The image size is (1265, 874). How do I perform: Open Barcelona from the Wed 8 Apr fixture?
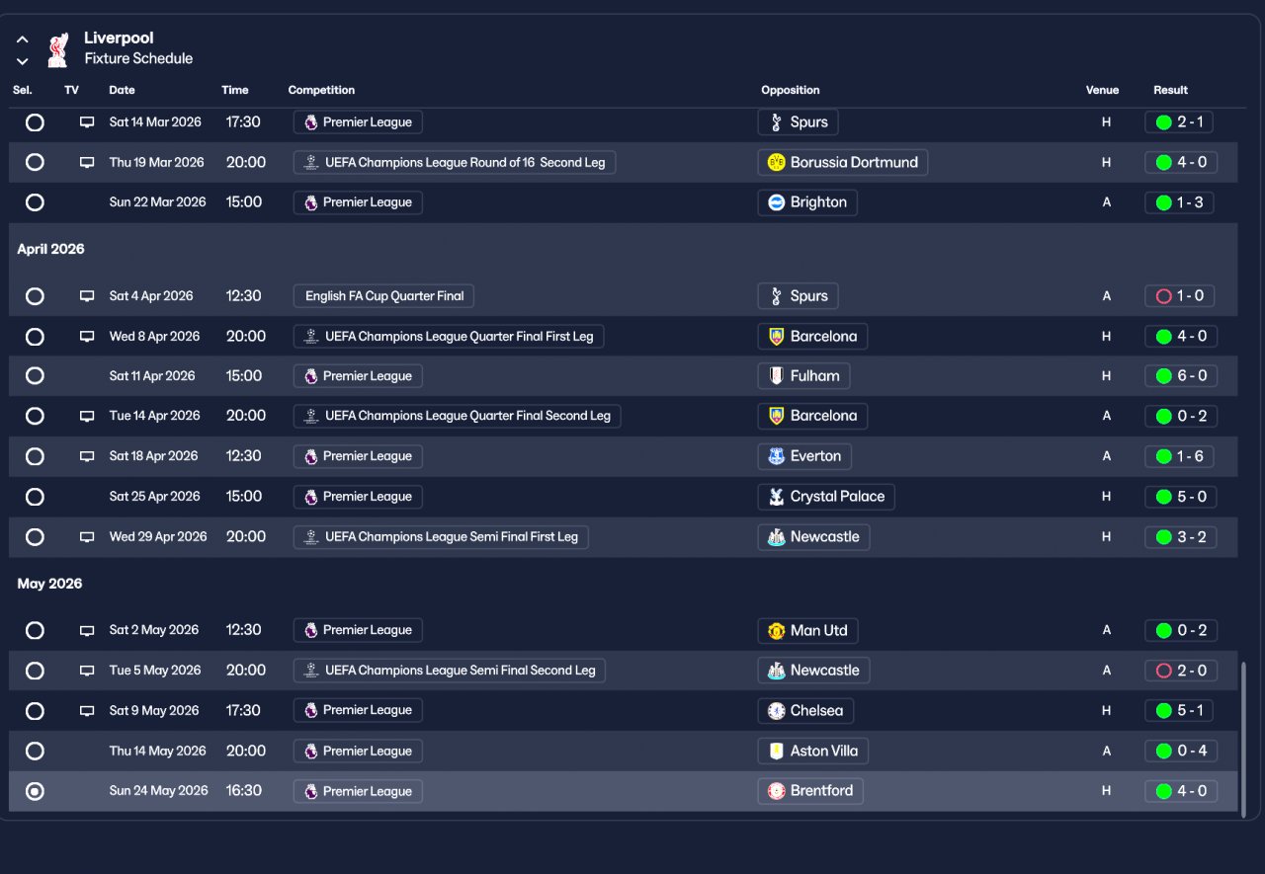[x=812, y=337]
